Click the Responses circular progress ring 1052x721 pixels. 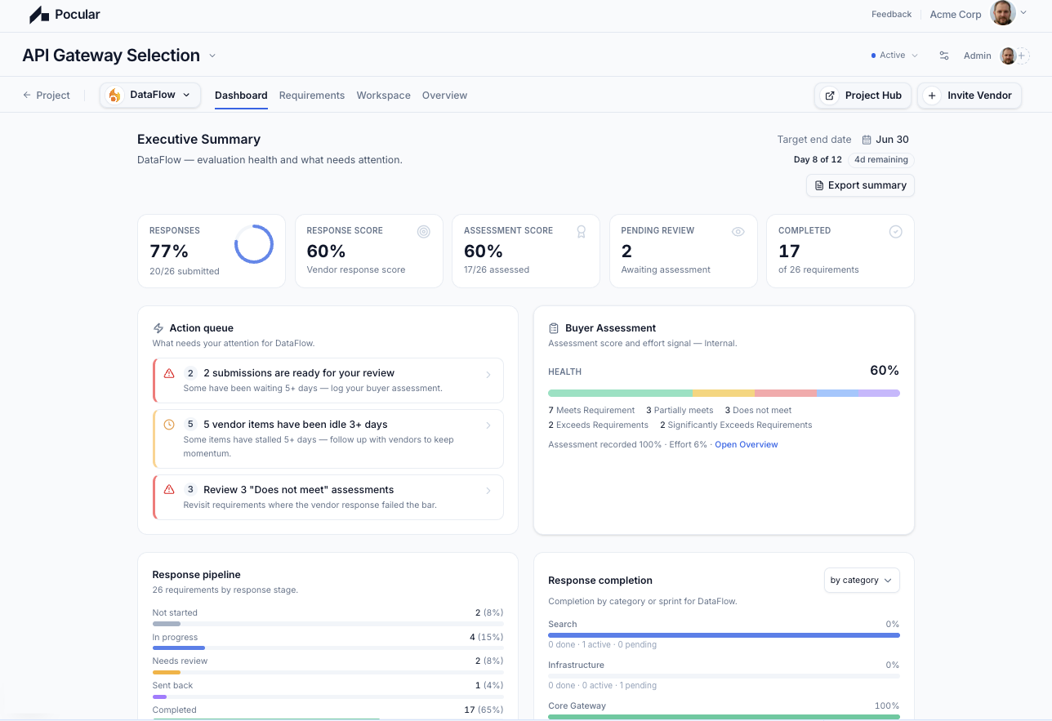[x=254, y=244]
